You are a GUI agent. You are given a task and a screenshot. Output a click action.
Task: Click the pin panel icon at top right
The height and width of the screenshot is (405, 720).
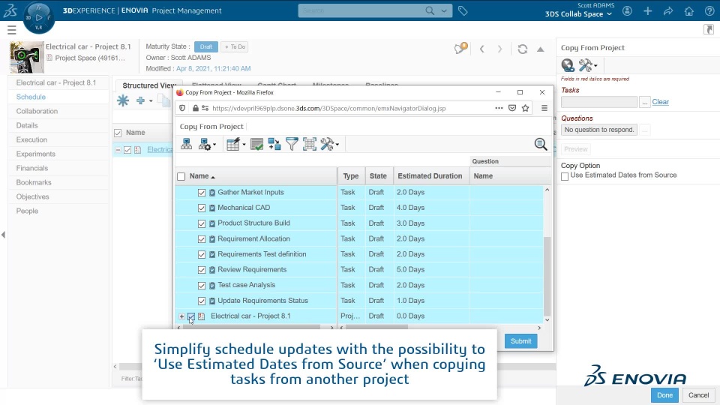coord(709,30)
